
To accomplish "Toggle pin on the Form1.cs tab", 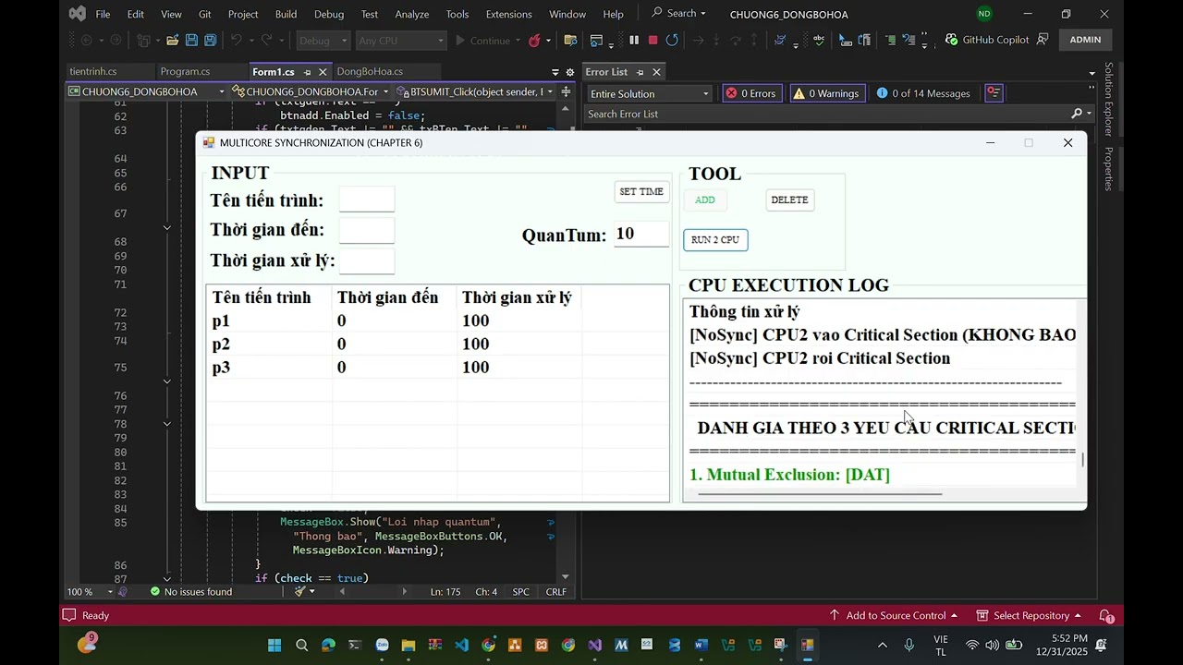I will tap(307, 72).
